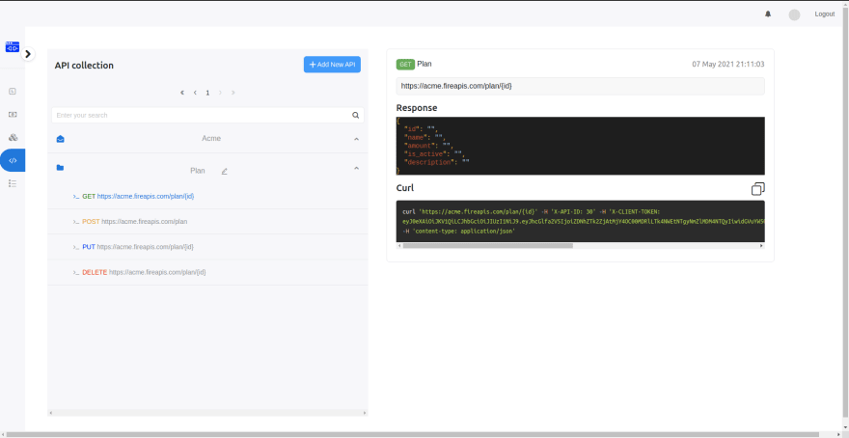Screen dimensions: 849x438
Task: Click curl scrollbar right arrow
Action: [x=761, y=245]
